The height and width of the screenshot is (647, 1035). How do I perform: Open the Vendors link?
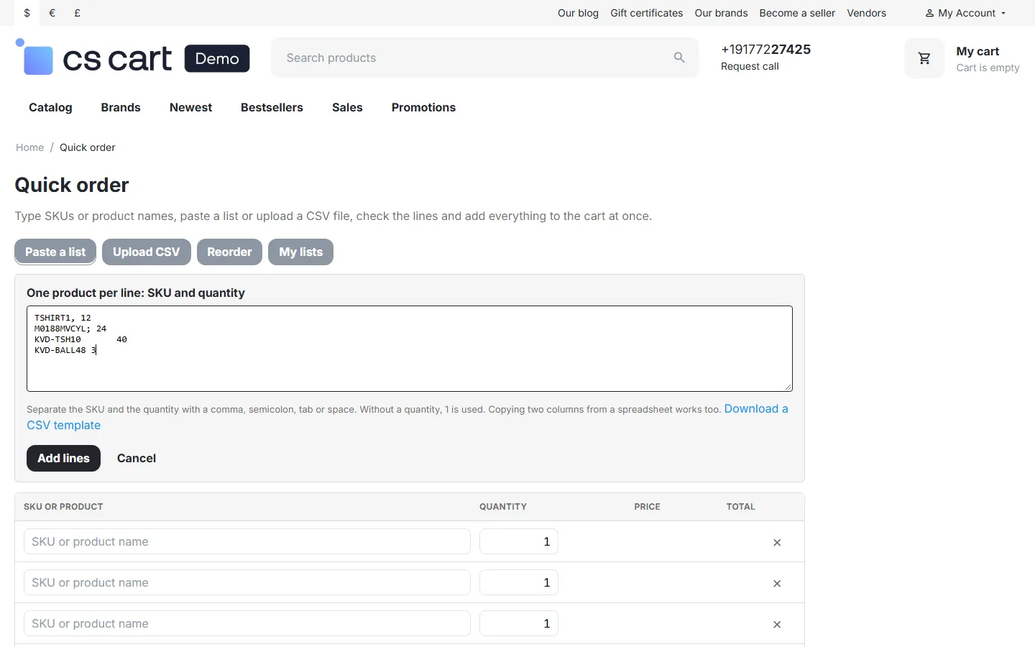tap(867, 13)
